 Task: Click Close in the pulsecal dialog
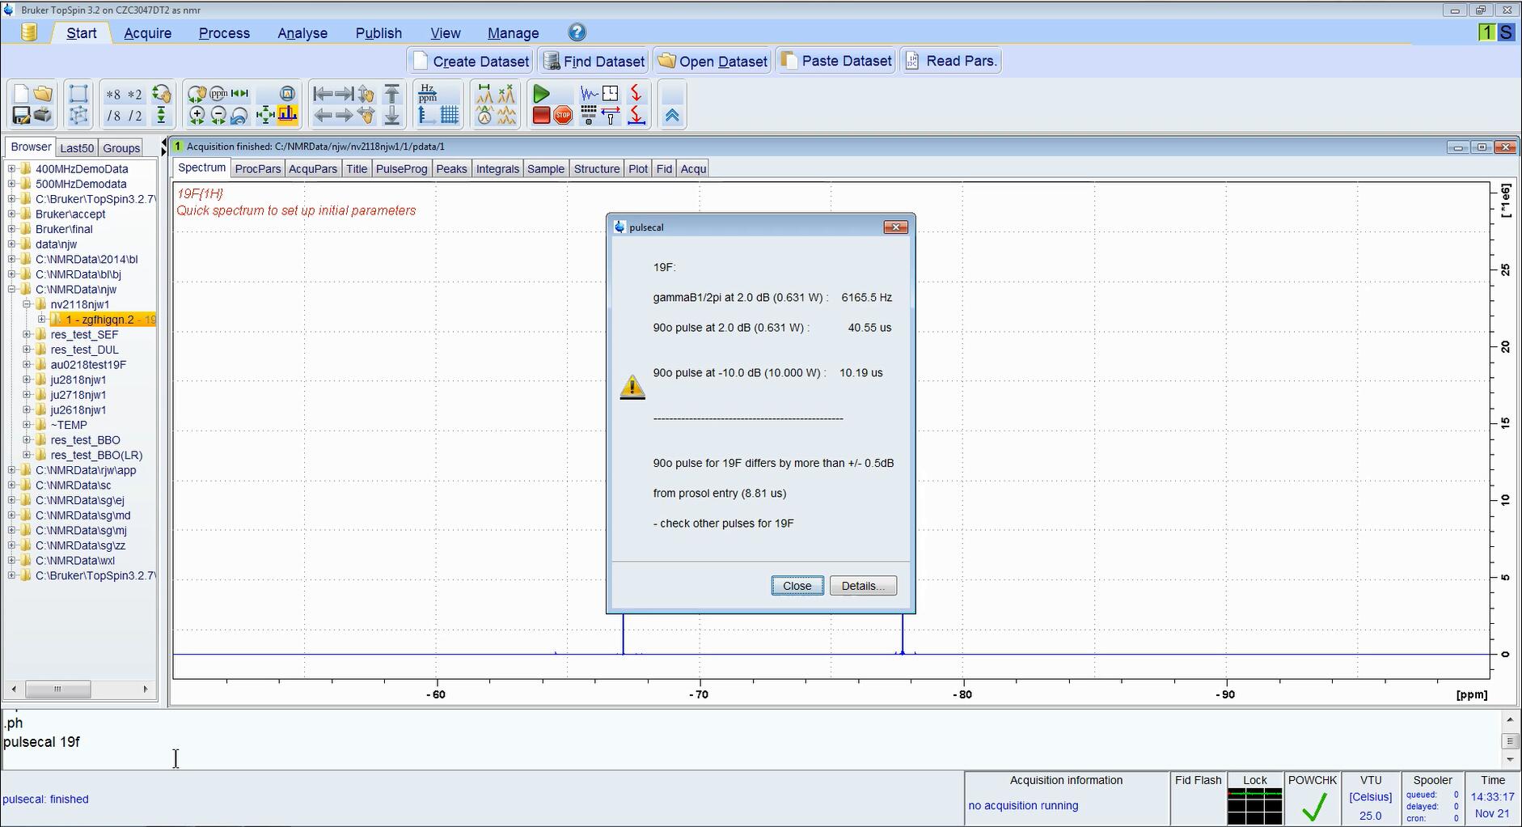click(797, 586)
